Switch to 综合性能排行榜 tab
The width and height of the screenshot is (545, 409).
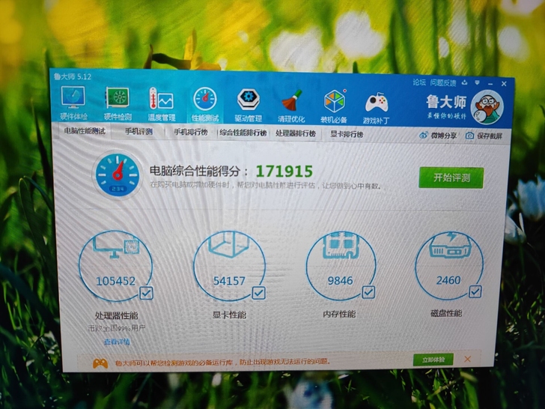[243, 133]
